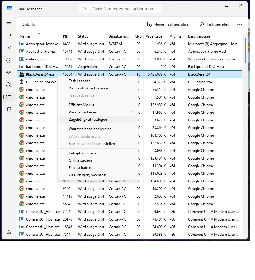Sort by the Status column header
The width and height of the screenshot is (255, 280).
[91, 36]
